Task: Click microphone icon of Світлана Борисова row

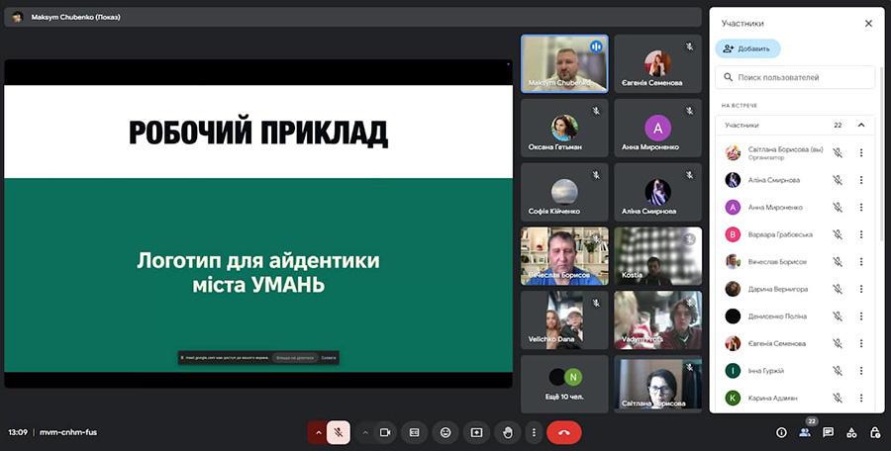Action: point(837,152)
